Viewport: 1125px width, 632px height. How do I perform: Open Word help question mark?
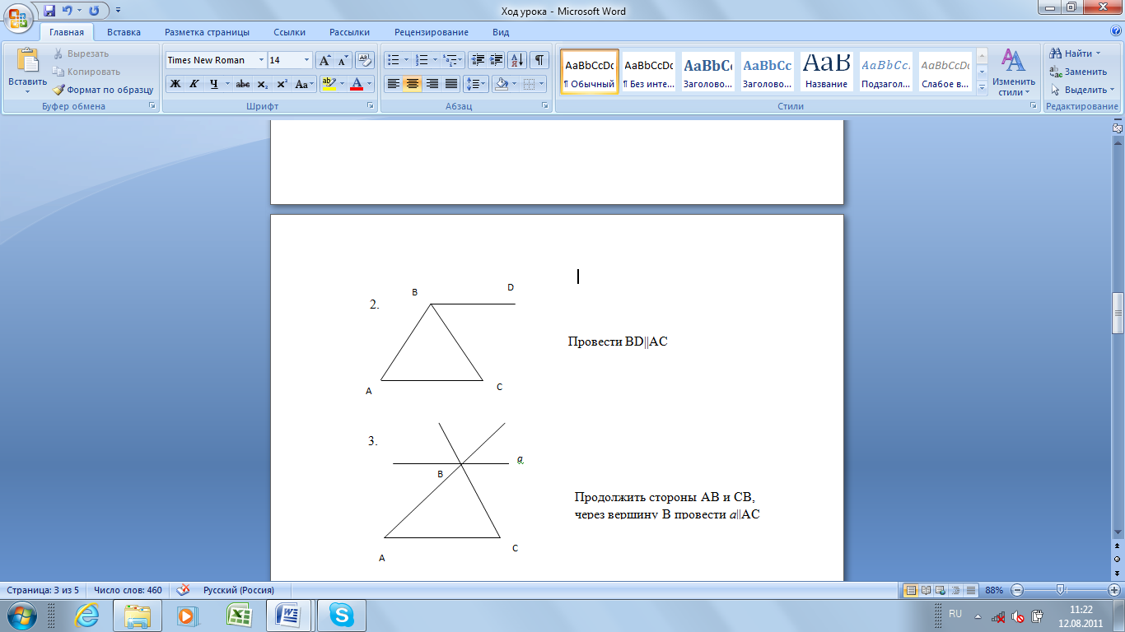pyautogui.click(x=1116, y=30)
